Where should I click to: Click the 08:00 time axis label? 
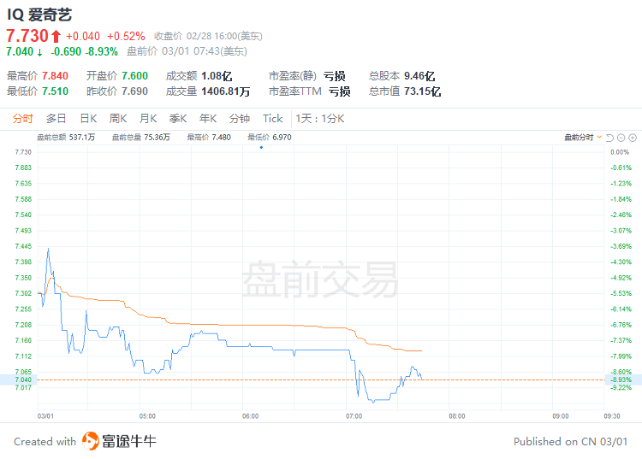(x=457, y=416)
